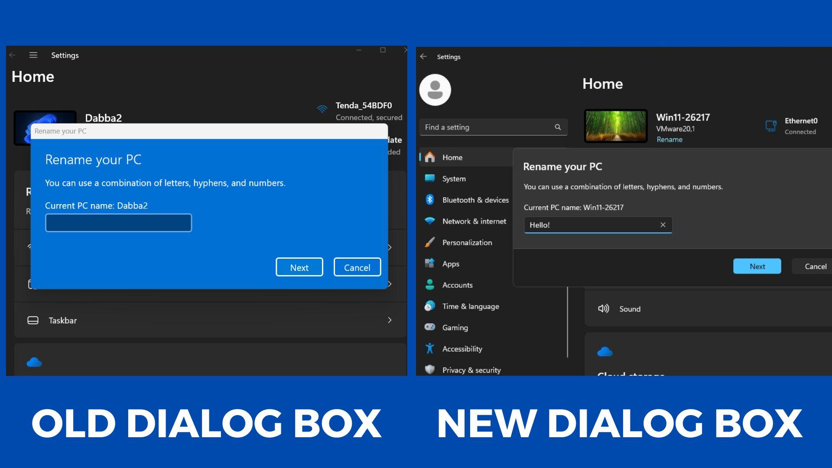832x468 pixels.
Task: Click the bamboo forest desktop thumbnail
Action: pos(615,126)
